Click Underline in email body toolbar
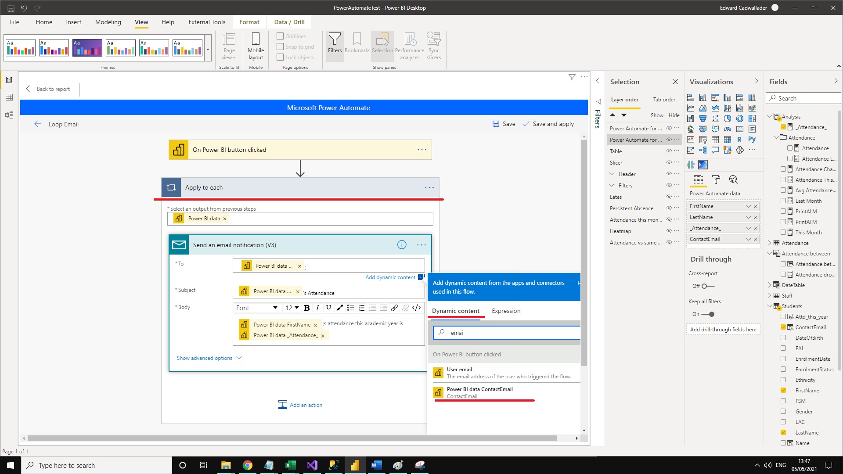 click(x=328, y=308)
